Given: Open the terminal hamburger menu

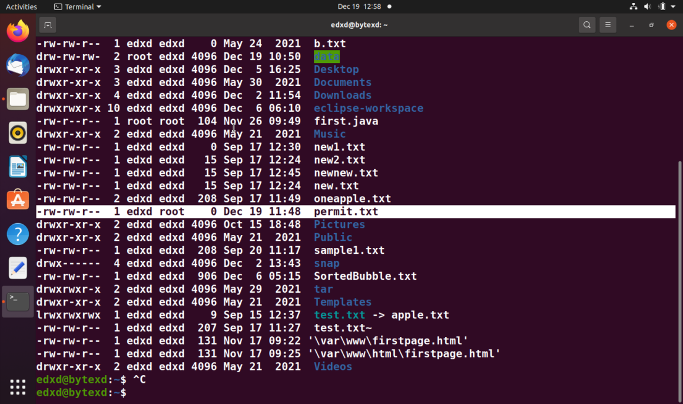Looking at the screenshot, I should click(608, 25).
